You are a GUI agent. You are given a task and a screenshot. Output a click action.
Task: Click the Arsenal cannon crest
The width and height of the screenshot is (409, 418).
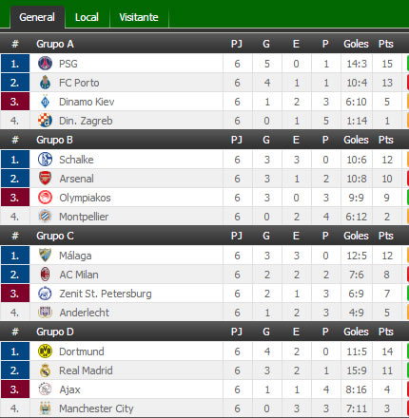tap(45, 179)
